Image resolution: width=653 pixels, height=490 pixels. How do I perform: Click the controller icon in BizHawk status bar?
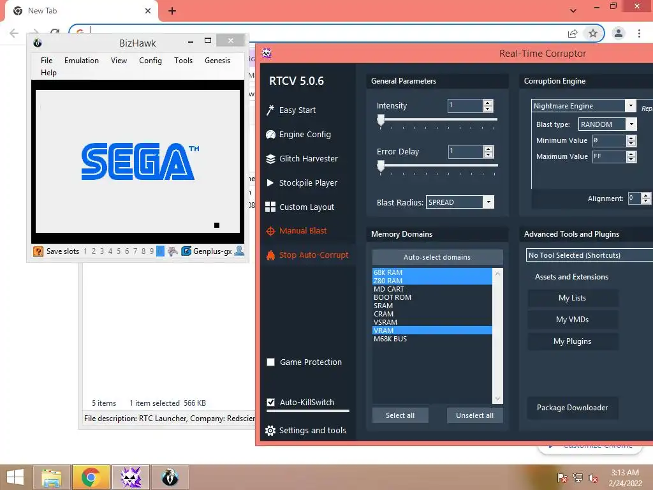172,251
